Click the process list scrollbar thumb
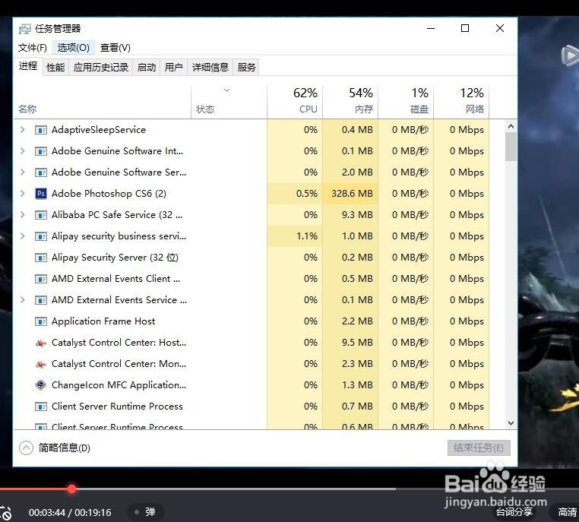579x522 pixels. 511,147
